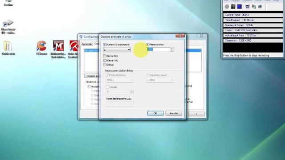
Task: Click the Canale number field
Action: (x=118, y=92)
